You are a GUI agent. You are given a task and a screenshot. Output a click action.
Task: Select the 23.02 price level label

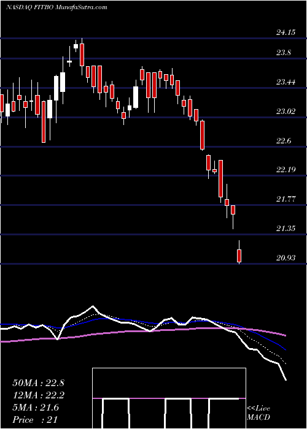[x=286, y=112]
